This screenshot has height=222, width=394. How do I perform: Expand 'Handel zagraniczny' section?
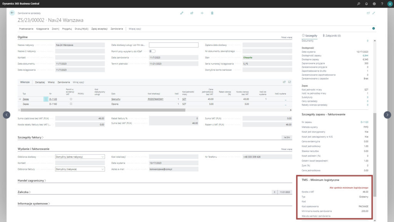(32, 180)
